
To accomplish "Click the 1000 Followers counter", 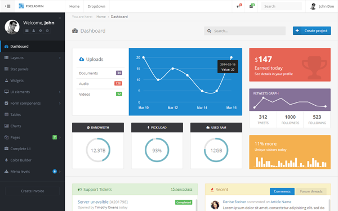I will point(290,119).
